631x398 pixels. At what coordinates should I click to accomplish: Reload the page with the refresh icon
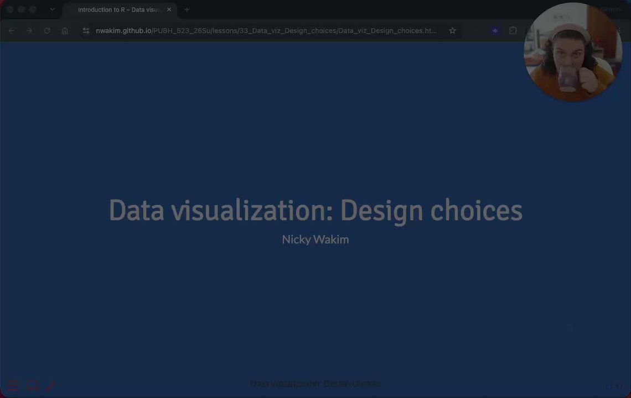tap(47, 30)
